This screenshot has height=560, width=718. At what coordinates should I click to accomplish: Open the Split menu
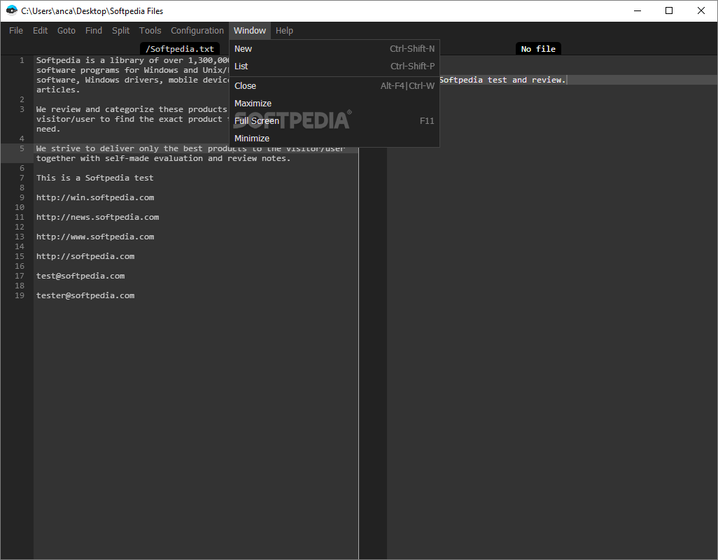pyautogui.click(x=121, y=31)
